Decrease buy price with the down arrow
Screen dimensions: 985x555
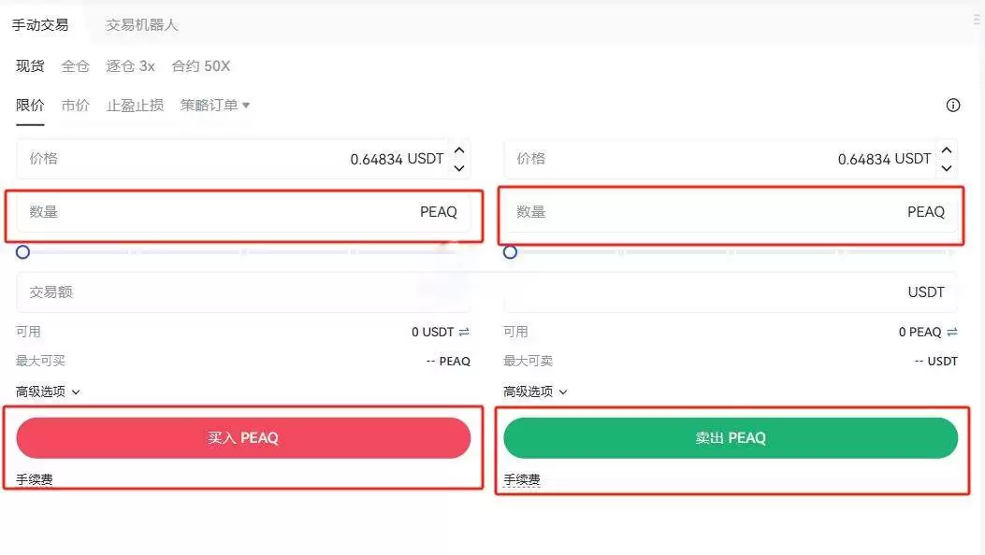point(459,168)
